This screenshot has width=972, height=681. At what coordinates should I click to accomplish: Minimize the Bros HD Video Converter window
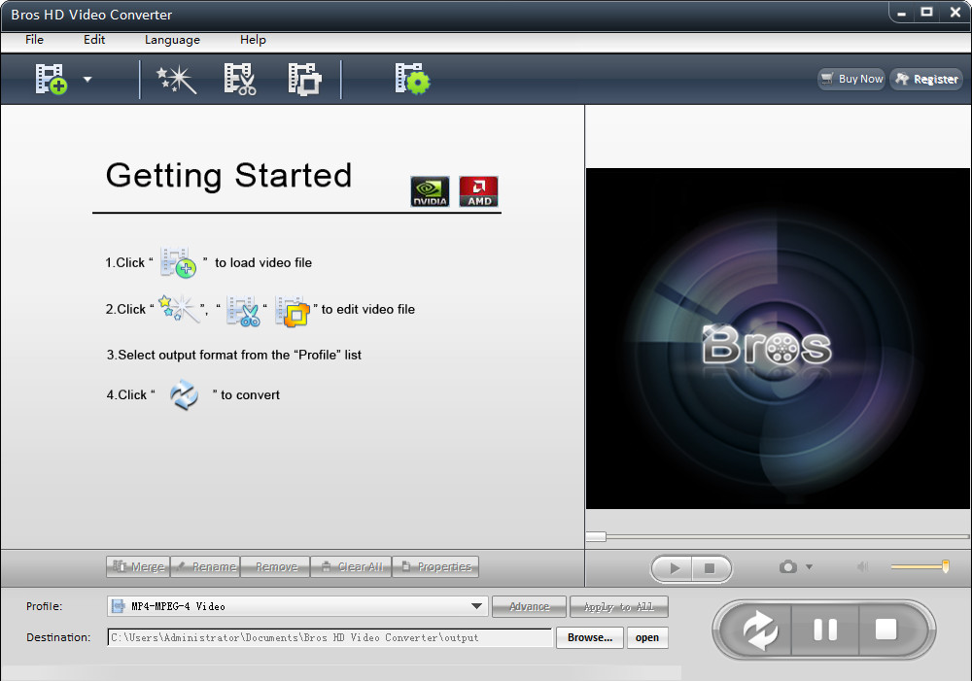pyautogui.click(x=902, y=13)
